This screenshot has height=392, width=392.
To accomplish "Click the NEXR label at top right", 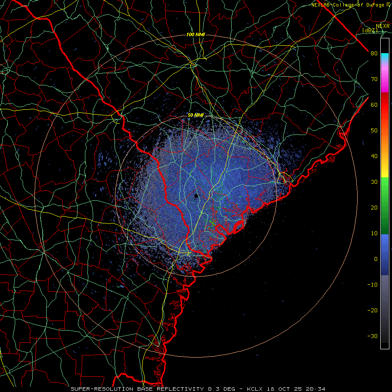I will [x=383, y=26].
